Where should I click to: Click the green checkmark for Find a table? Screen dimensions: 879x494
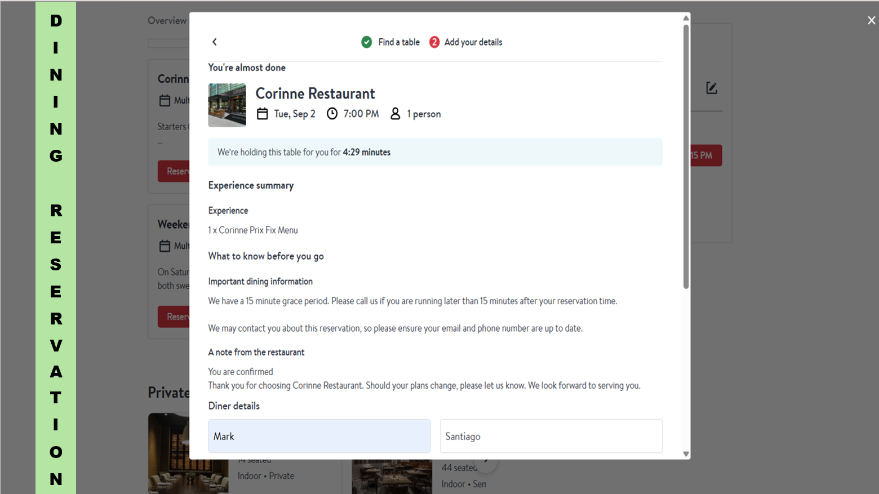[366, 42]
